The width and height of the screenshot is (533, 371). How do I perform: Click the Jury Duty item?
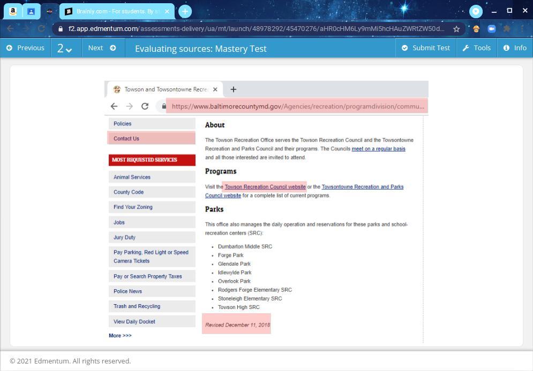152,237
